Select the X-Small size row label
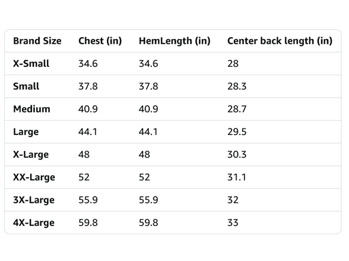 (x=31, y=64)
